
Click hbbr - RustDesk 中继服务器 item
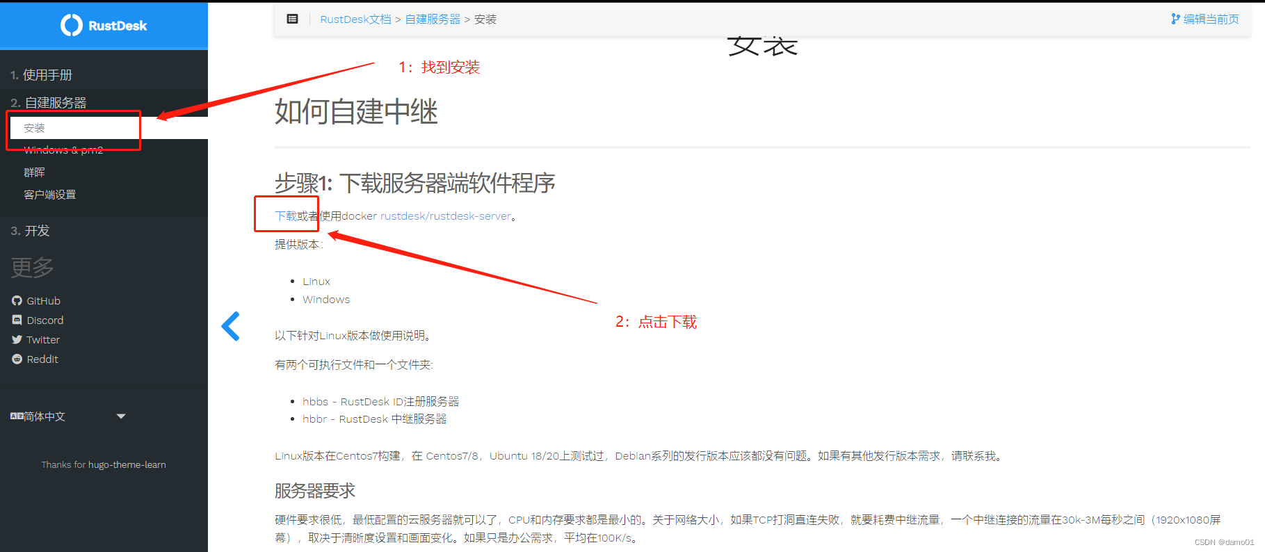coord(374,419)
